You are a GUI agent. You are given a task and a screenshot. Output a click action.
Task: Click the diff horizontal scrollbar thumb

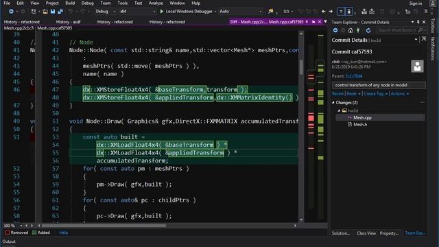click(x=104, y=226)
